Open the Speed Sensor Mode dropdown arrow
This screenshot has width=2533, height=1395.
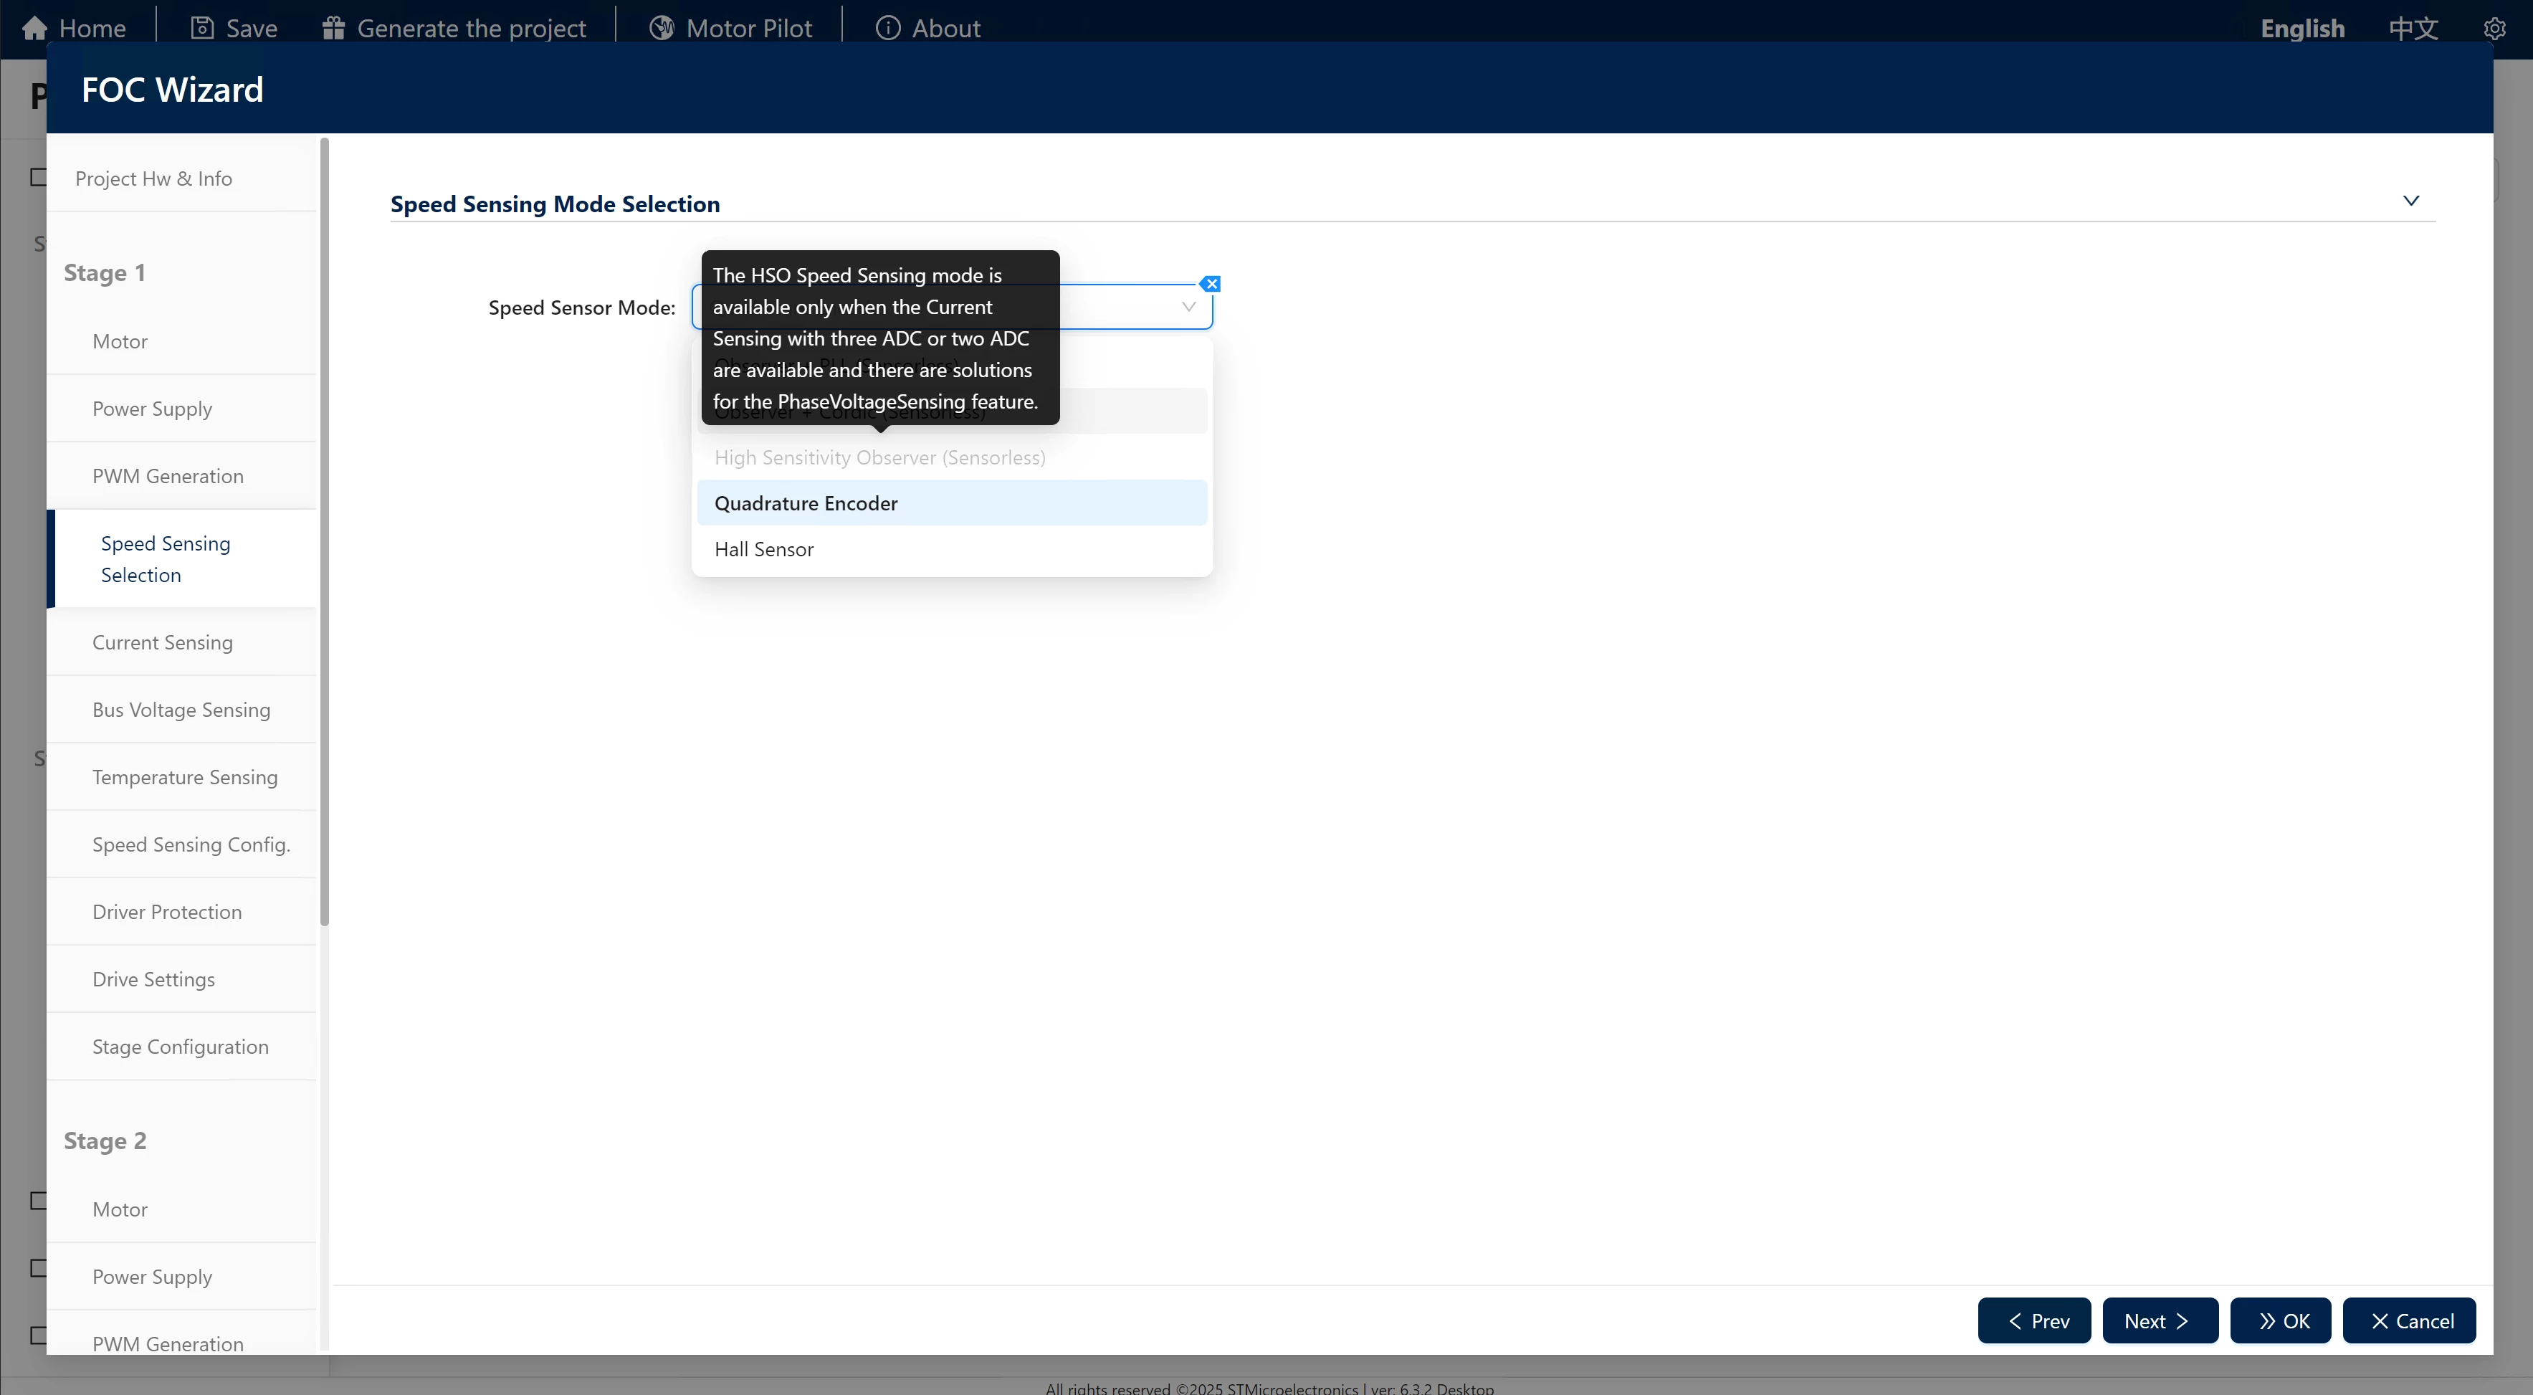pyautogui.click(x=1189, y=307)
